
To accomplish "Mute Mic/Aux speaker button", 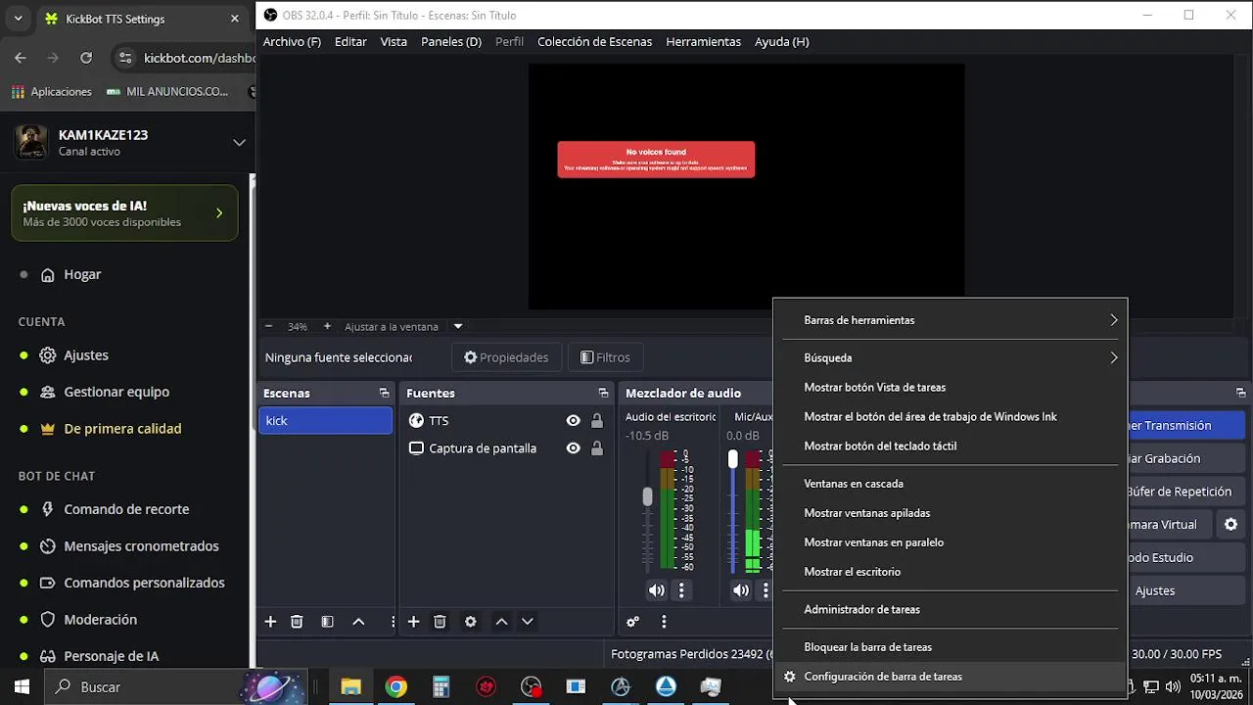I will [x=741, y=590].
